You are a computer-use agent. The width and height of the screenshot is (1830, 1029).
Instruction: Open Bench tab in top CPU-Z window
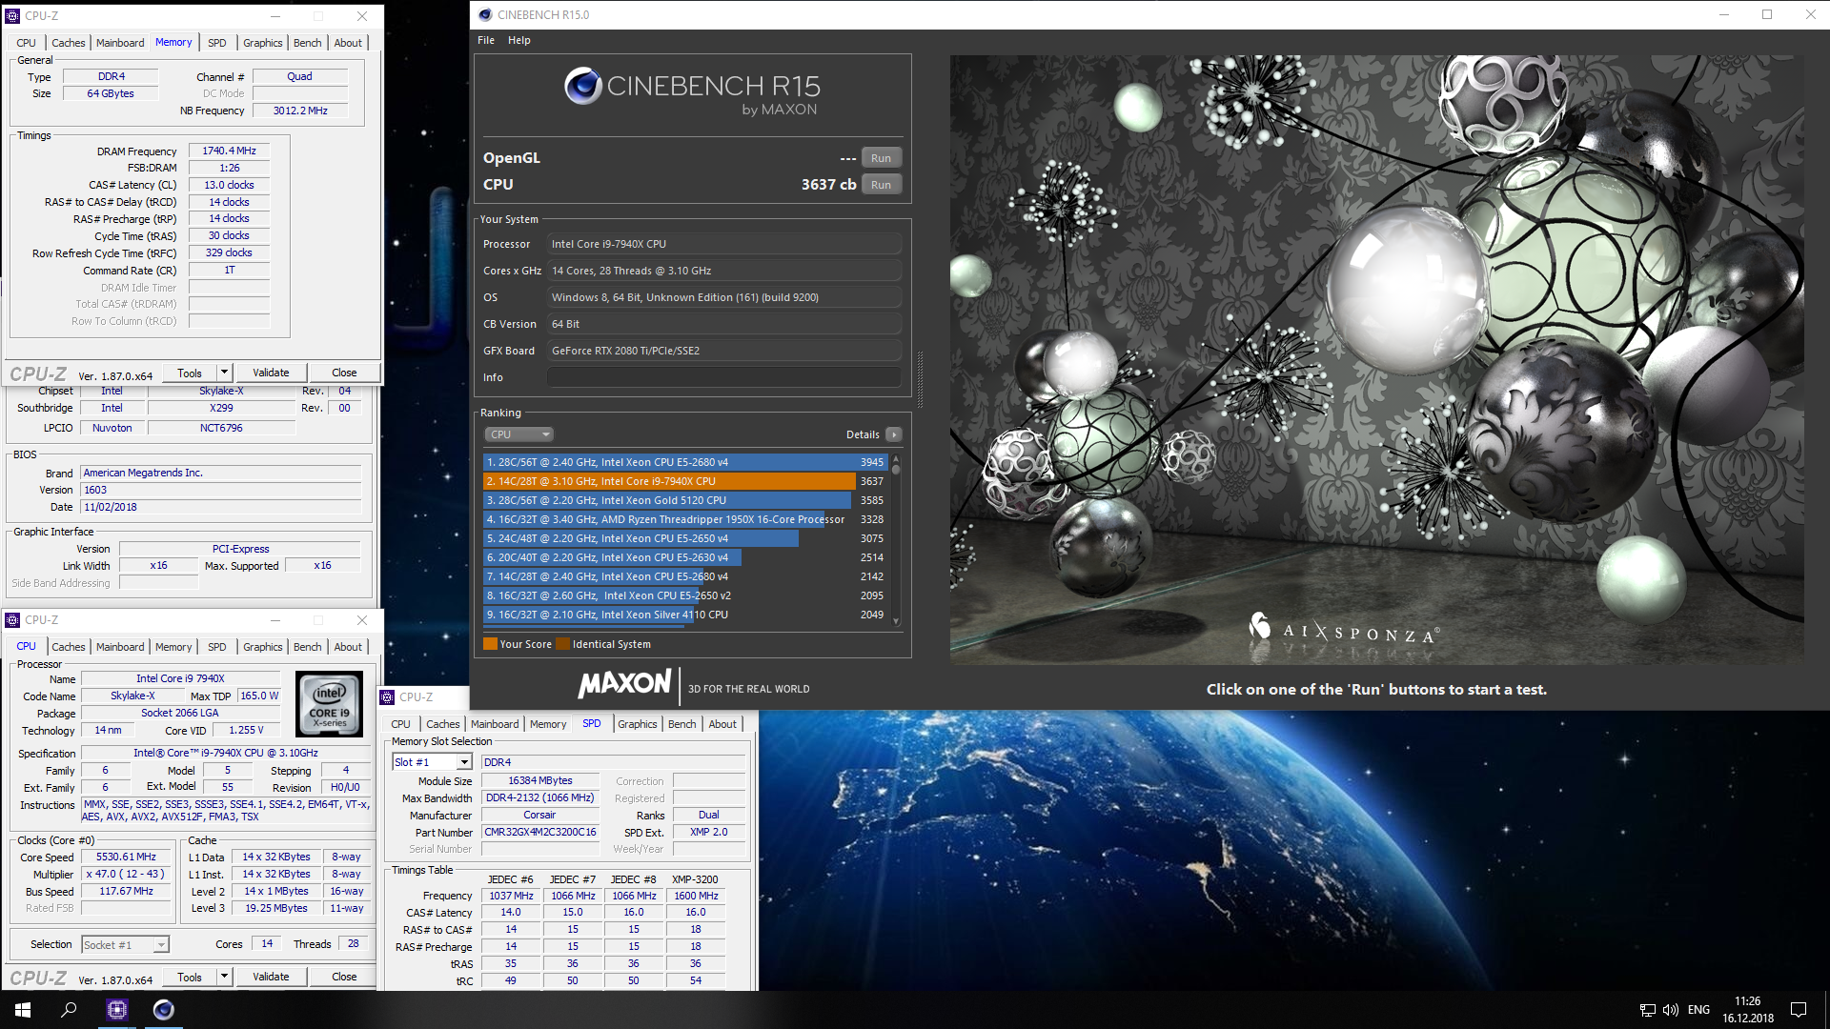(307, 43)
